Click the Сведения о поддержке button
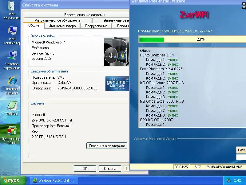 [x=107, y=146]
